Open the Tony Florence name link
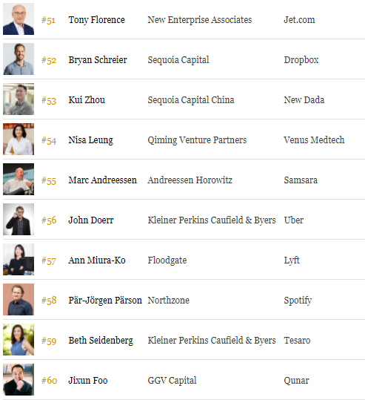Screen dimensions: 365x400 click(x=96, y=20)
